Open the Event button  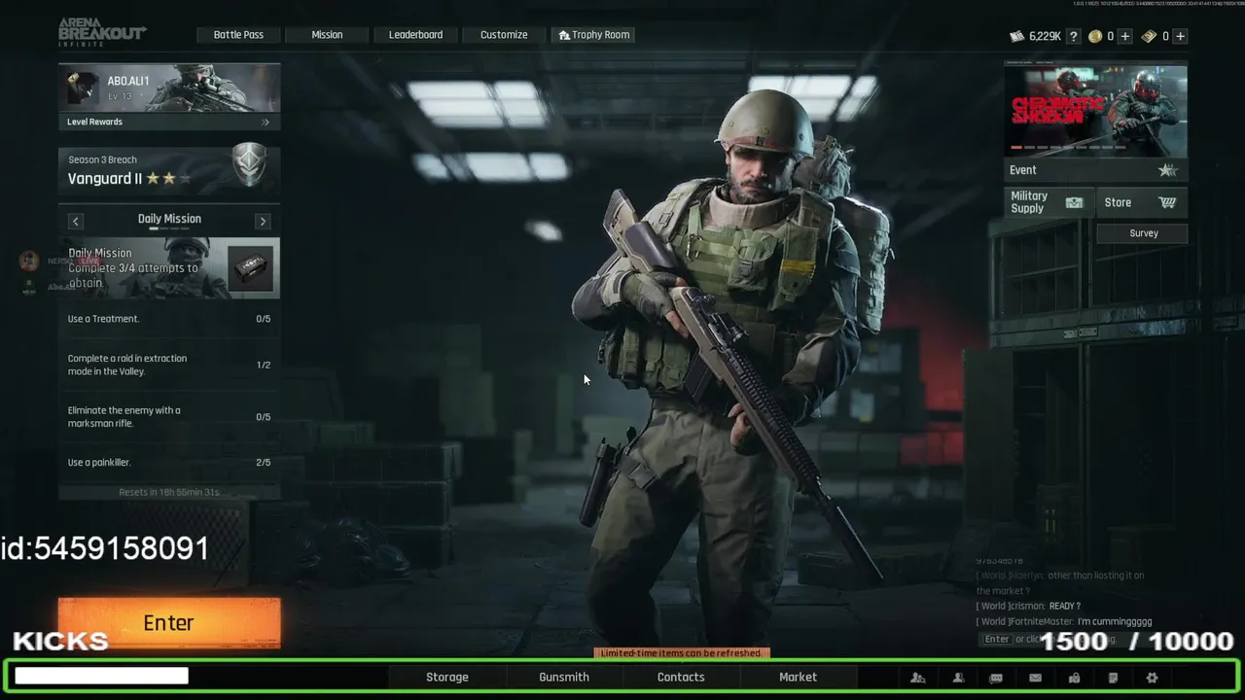tap(1095, 170)
